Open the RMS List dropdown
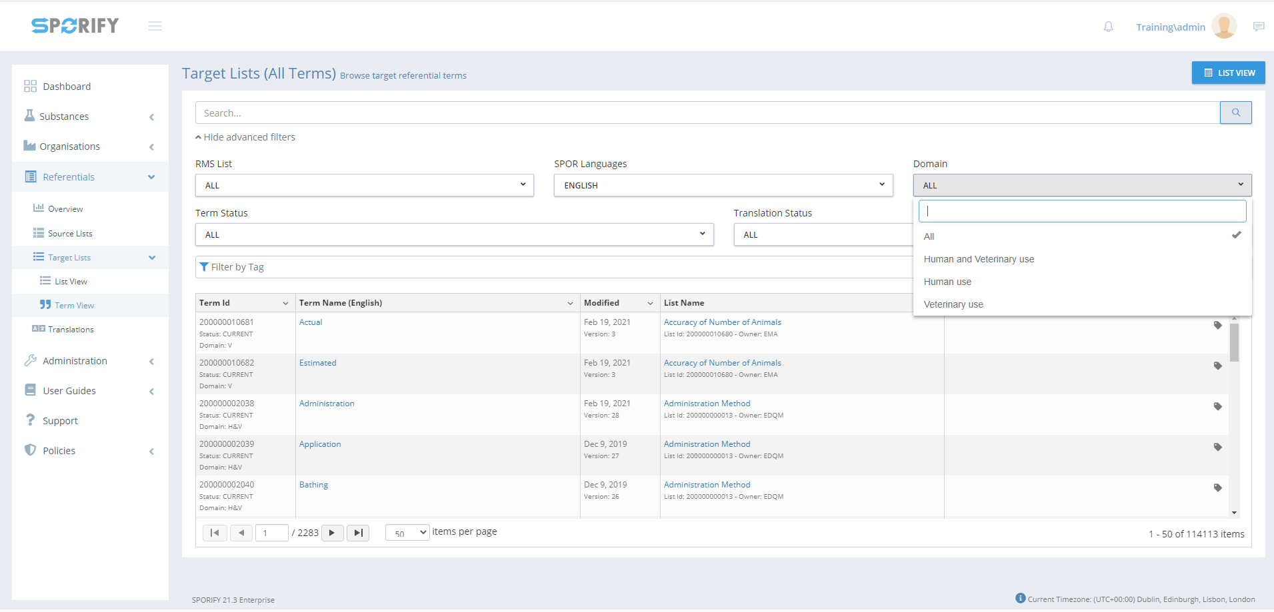Viewport: 1274px width, 612px height. tap(364, 185)
